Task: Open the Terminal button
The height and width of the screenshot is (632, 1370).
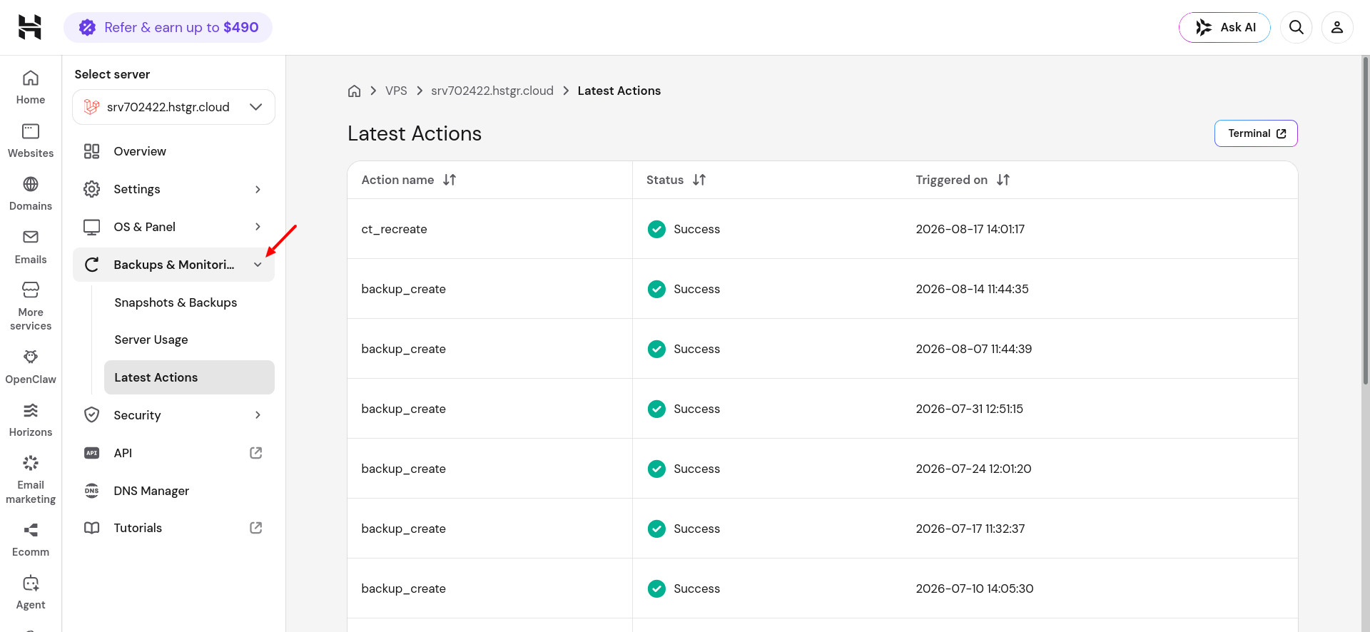Action: coord(1256,133)
